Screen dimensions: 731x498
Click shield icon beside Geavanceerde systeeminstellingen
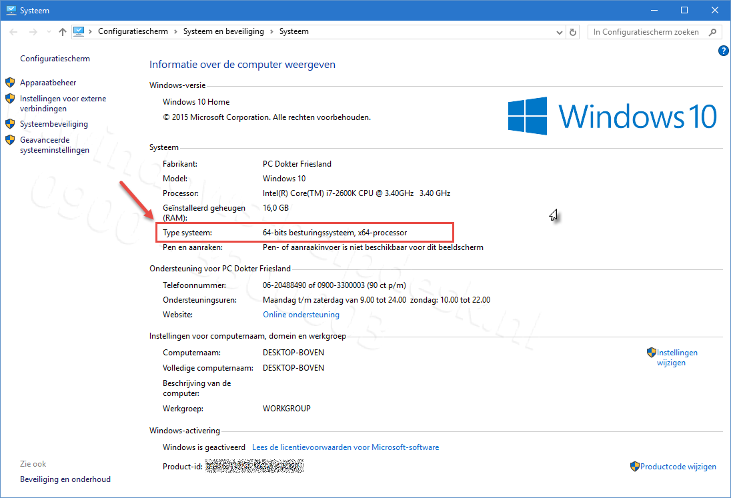point(10,140)
